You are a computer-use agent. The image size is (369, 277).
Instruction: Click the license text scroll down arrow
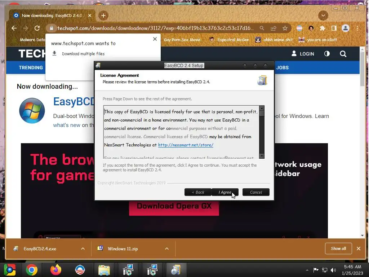click(x=262, y=156)
